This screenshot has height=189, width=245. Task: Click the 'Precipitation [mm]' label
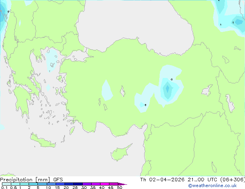(x=25, y=180)
